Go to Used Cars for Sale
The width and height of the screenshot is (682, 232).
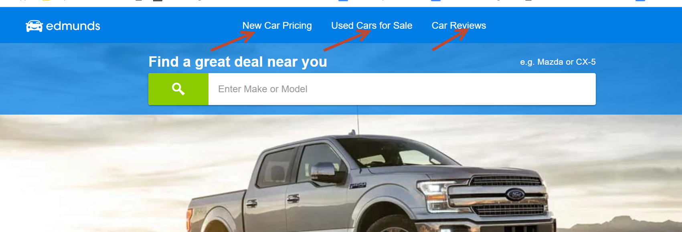click(x=372, y=26)
